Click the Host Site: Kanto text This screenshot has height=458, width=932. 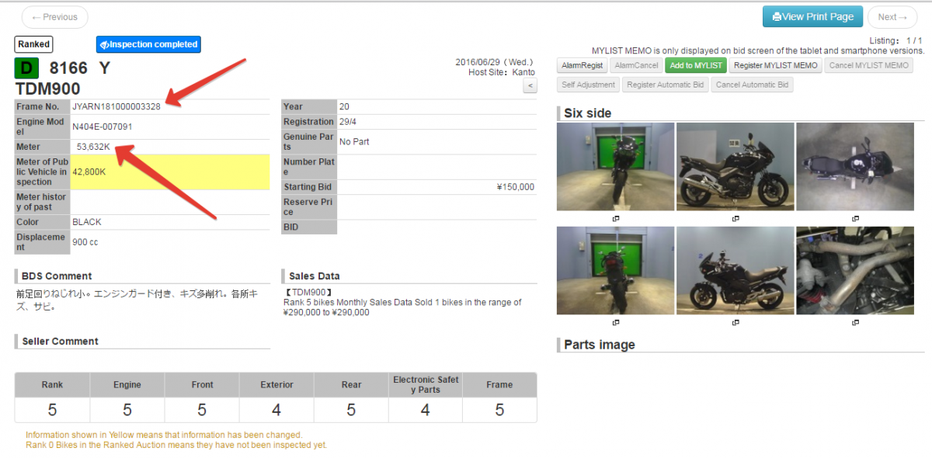tap(502, 72)
